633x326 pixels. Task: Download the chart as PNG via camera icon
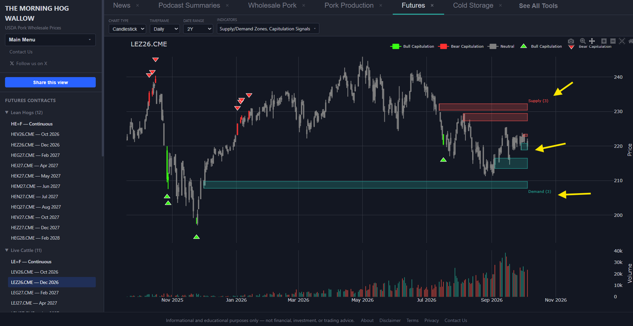pyautogui.click(x=571, y=41)
